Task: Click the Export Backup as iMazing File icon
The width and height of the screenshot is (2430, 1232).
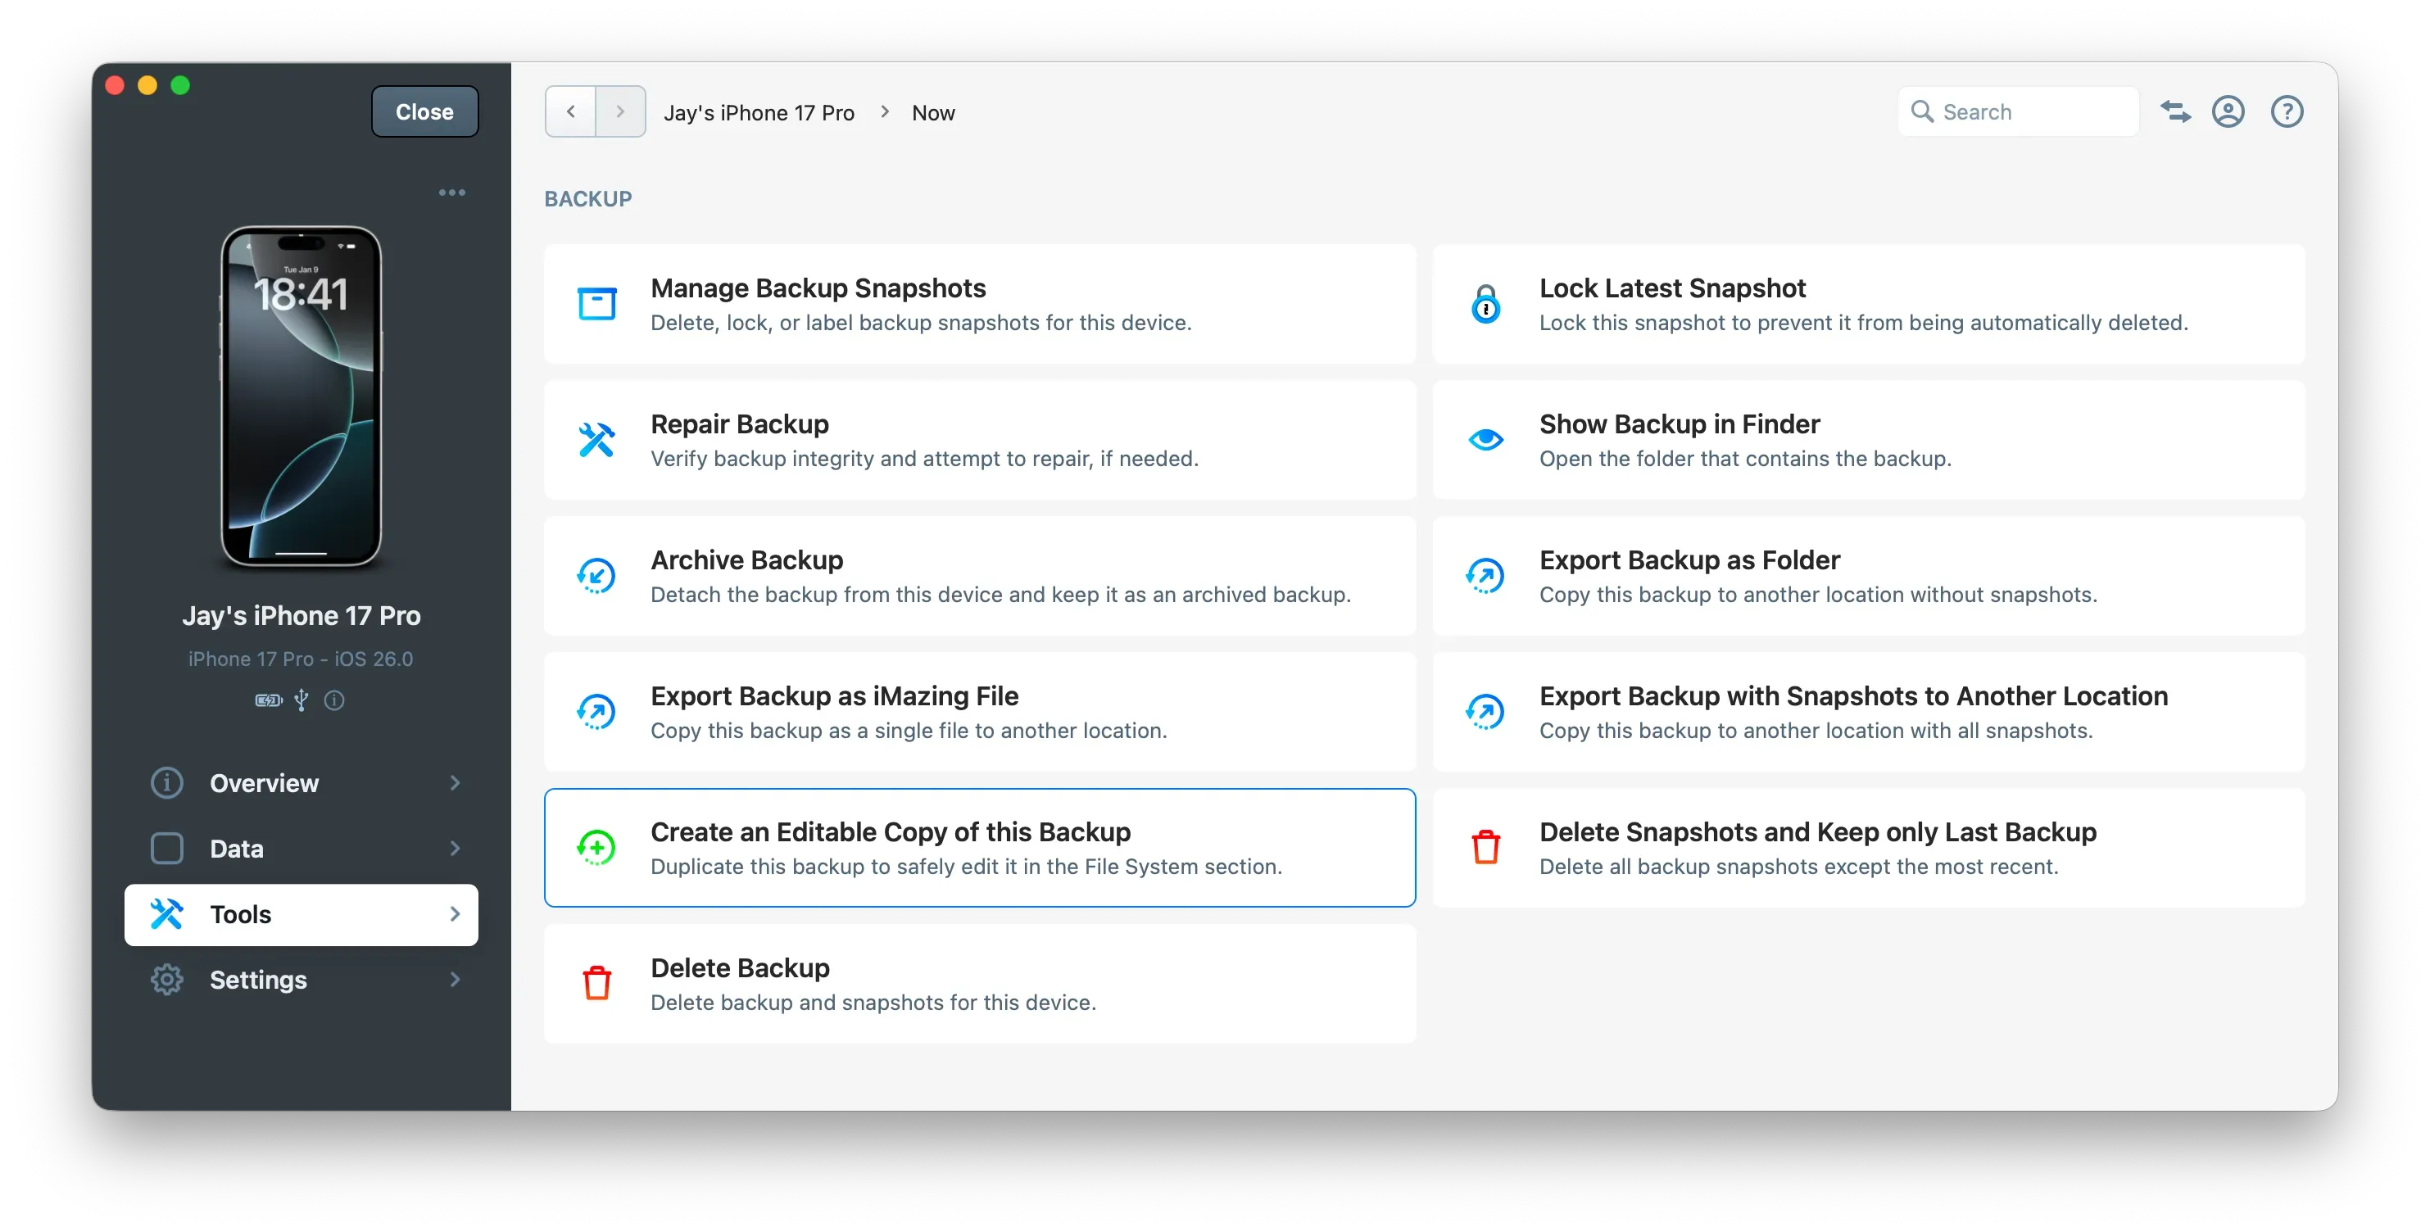Action: click(597, 712)
